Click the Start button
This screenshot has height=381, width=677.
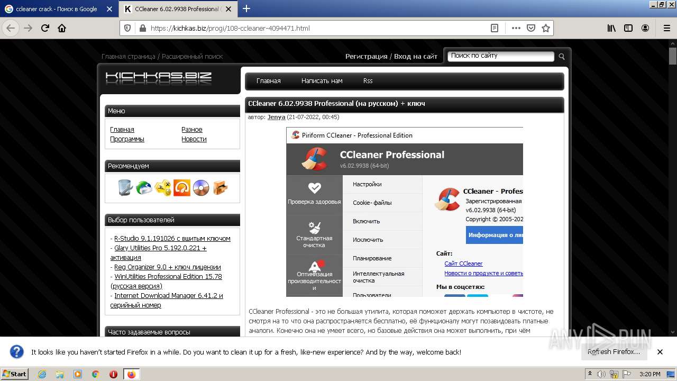pyautogui.click(x=15, y=374)
